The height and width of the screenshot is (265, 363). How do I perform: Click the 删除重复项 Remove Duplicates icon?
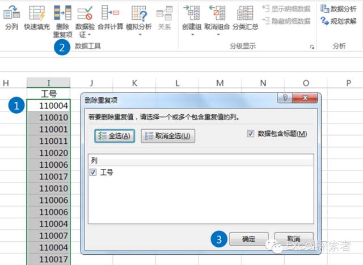(x=62, y=13)
